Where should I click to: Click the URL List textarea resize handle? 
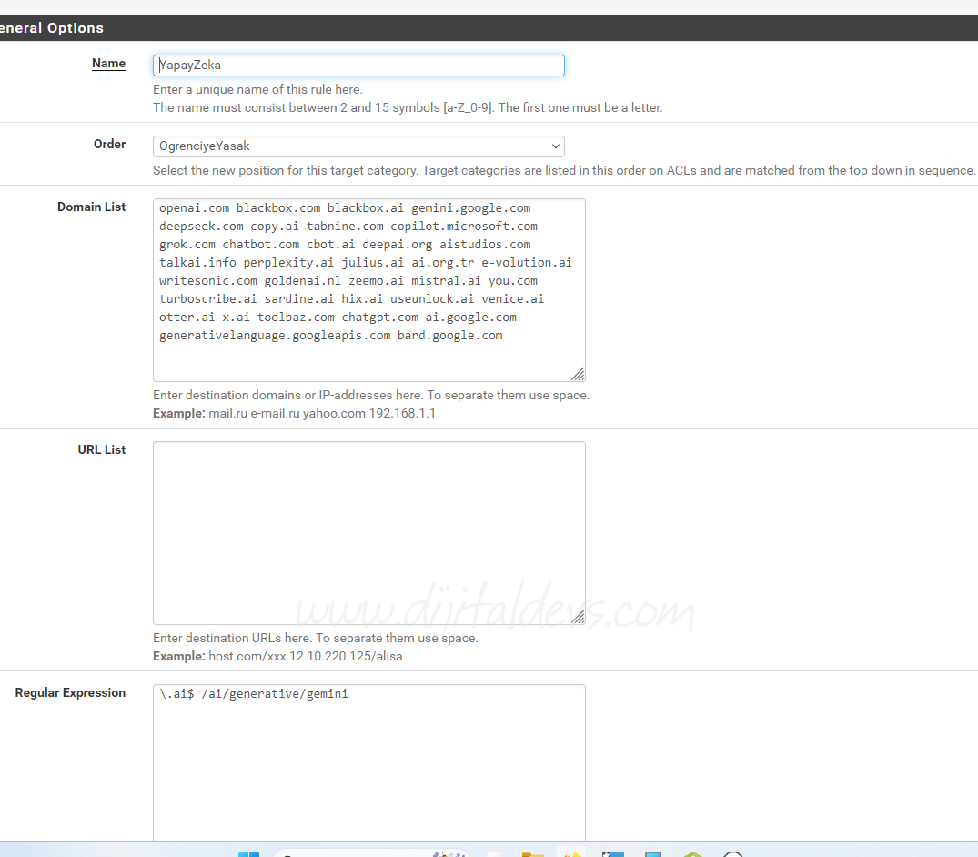pyautogui.click(x=579, y=618)
